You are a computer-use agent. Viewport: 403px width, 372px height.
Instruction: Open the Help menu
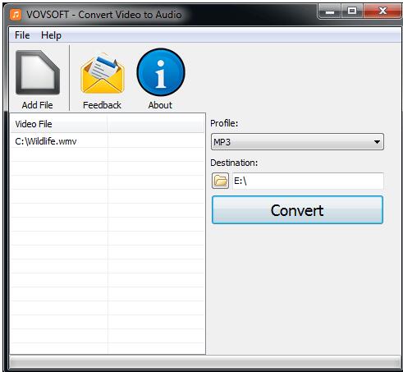point(51,35)
